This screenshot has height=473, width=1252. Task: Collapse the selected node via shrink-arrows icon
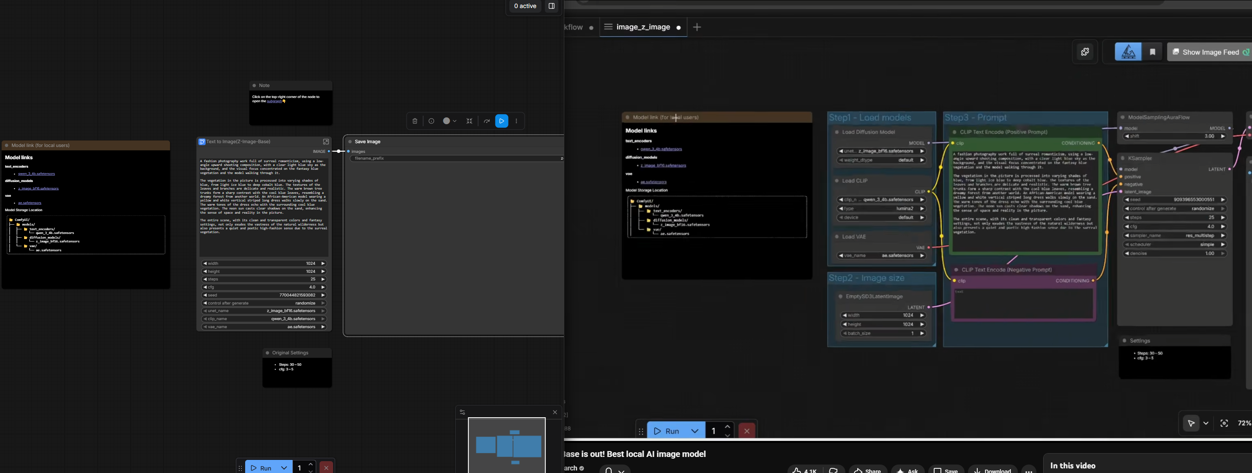coord(470,121)
